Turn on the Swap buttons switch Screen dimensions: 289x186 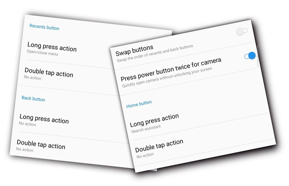tap(241, 32)
